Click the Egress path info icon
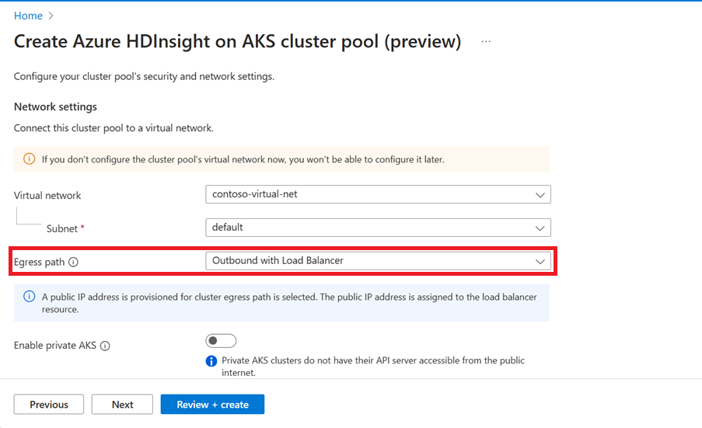 pos(73,263)
